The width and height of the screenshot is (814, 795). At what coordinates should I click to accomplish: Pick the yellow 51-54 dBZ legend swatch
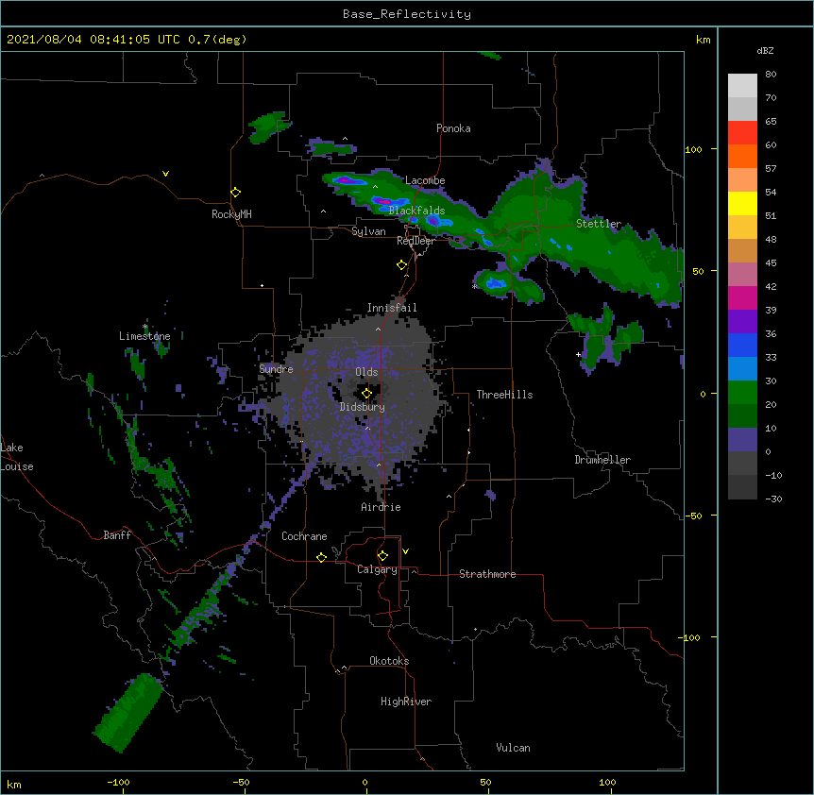742,203
